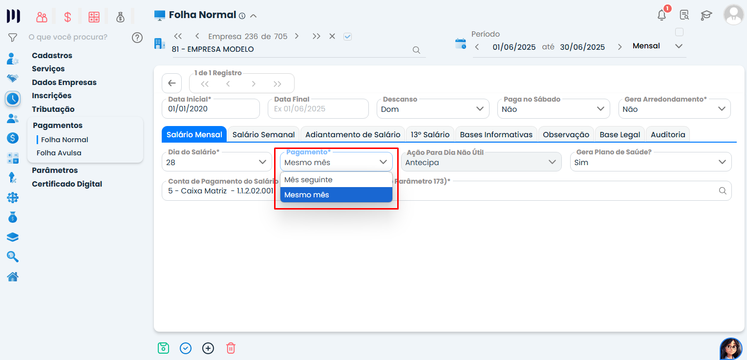Viewport: 747px width, 360px height.
Task: Open the Mensal period type dropdown
Action: (658, 46)
